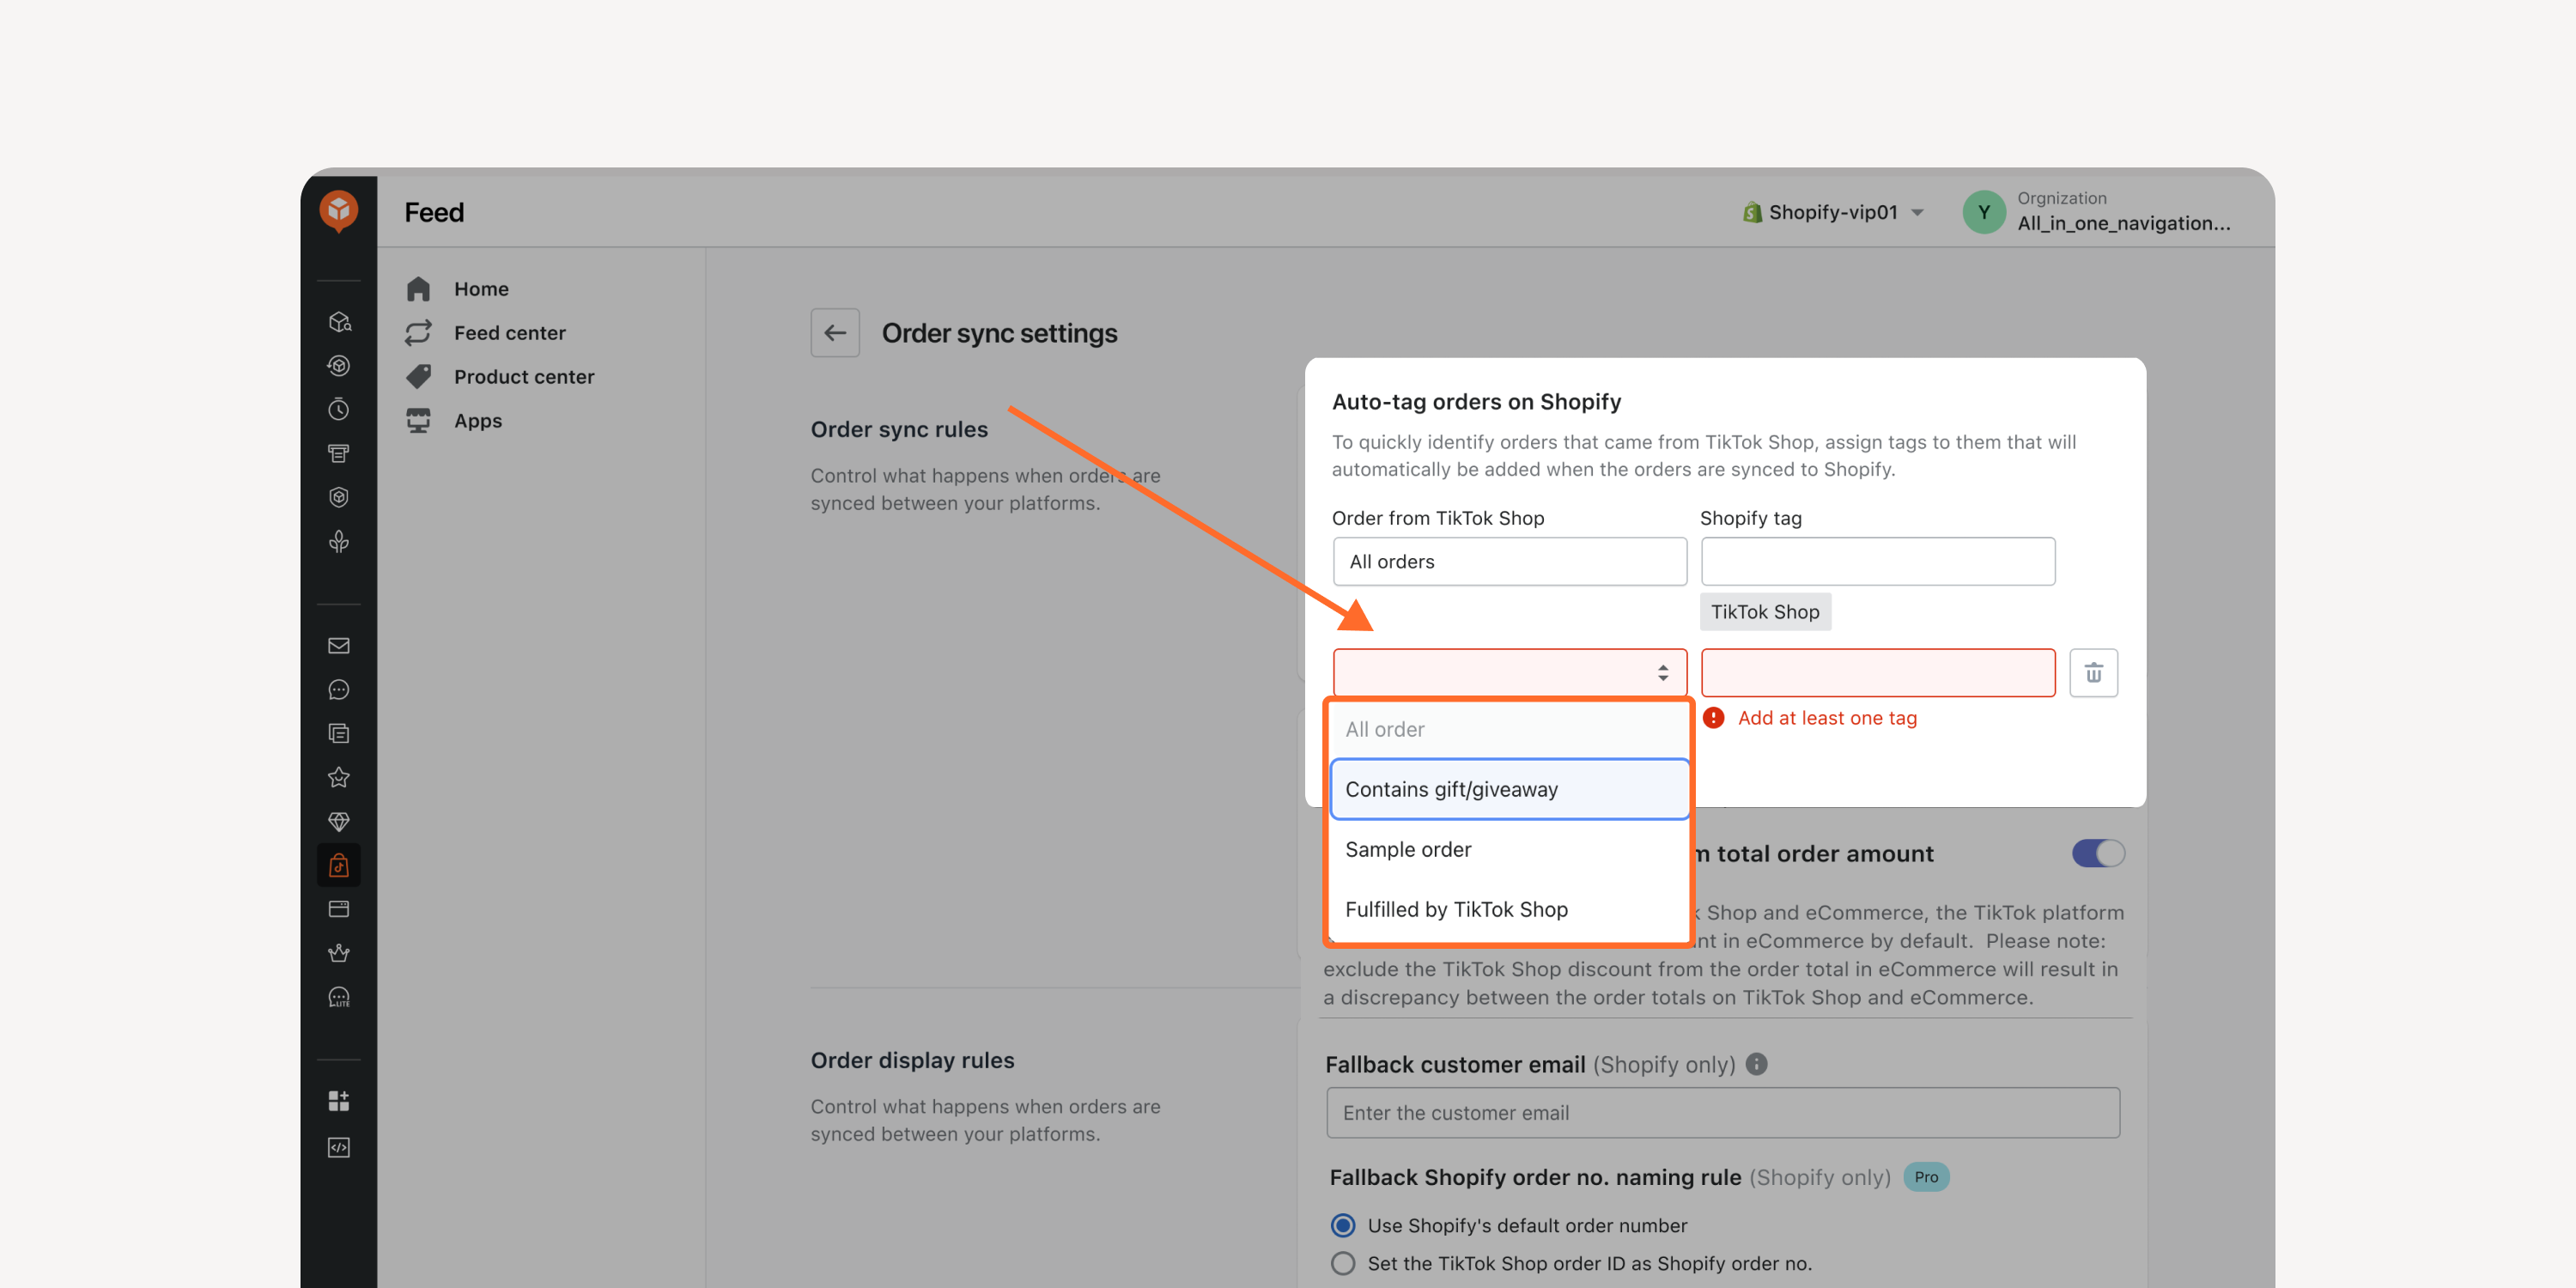Click the green Y organization avatar
This screenshot has width=2576, height=1288.
[x=1984, y=212]
